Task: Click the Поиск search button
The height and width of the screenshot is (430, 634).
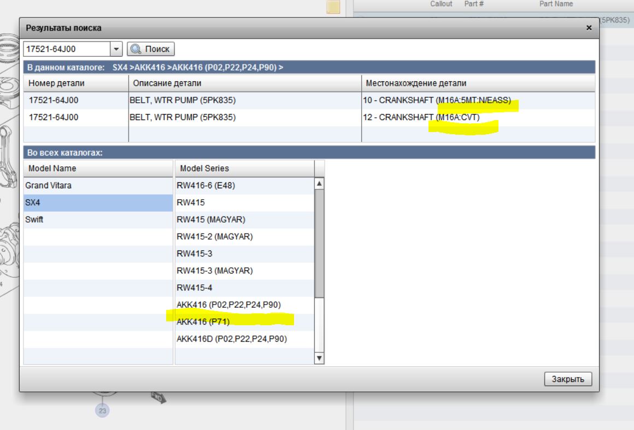Action: [x=150, y=49]
